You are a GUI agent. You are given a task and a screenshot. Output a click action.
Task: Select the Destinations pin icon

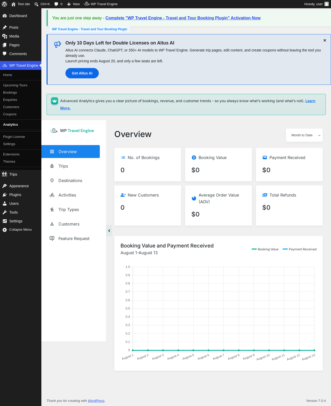(x=52, y=181)
